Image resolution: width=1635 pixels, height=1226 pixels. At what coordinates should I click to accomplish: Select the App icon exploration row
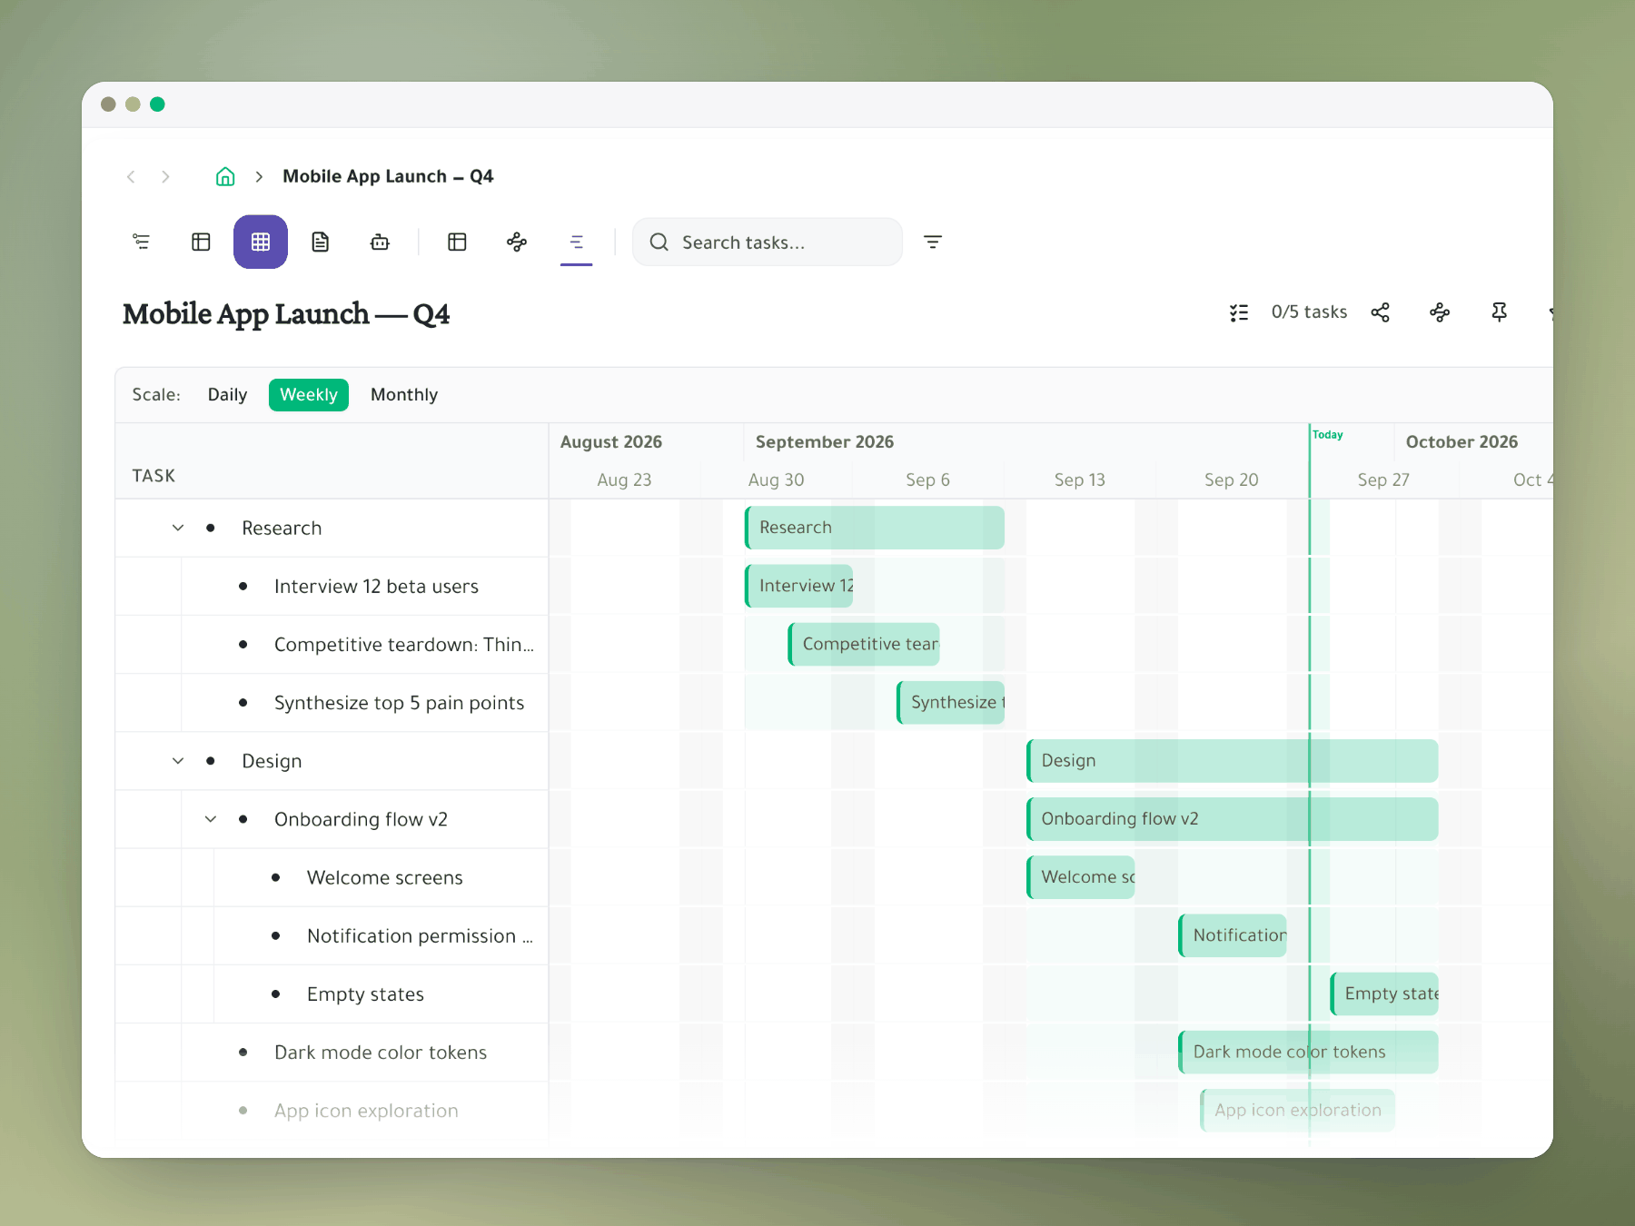[x=332, y=1111]
